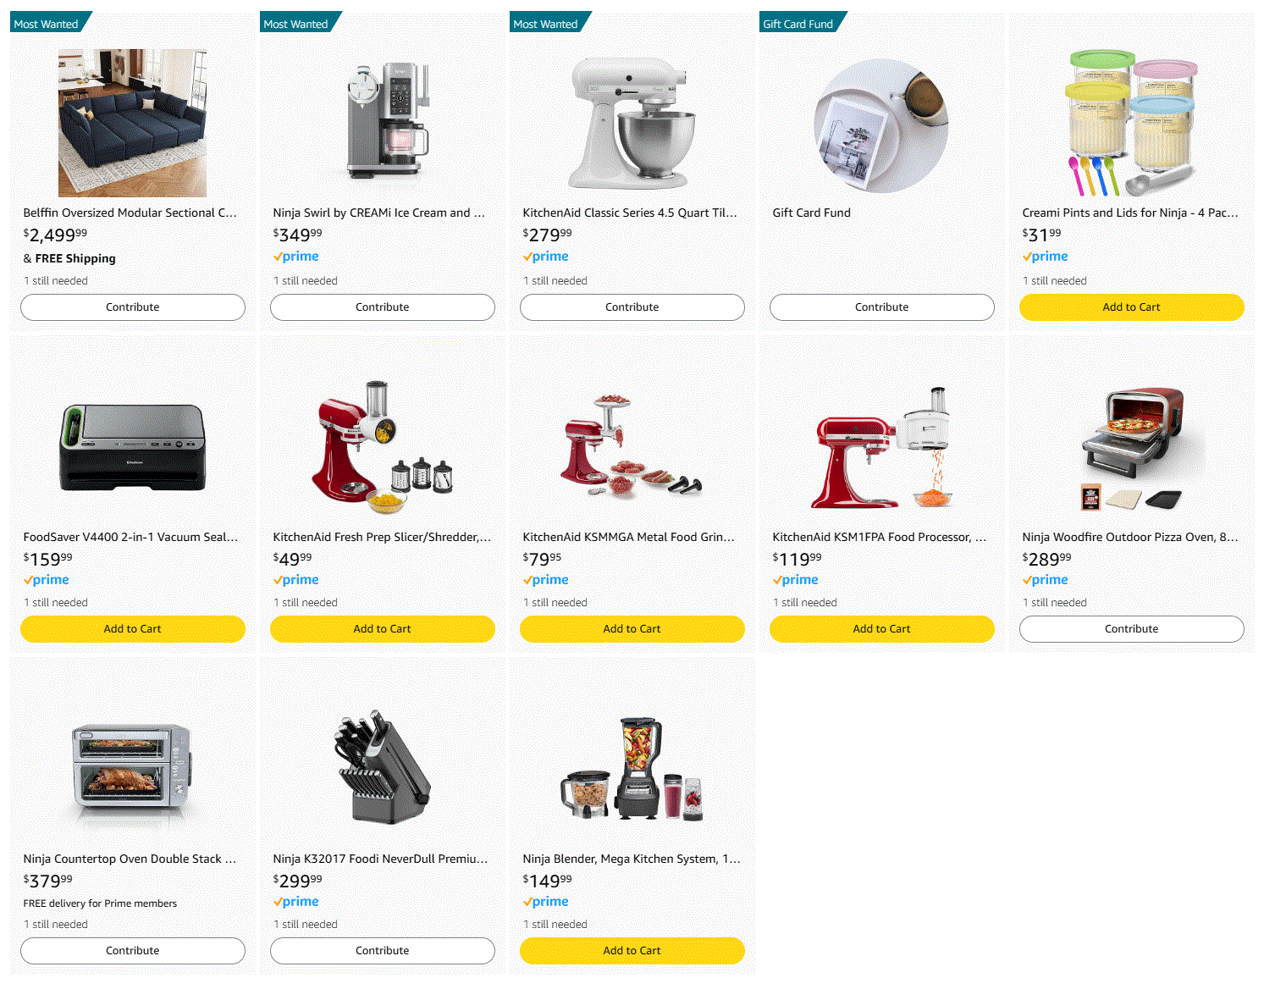Add KitchenAid KSM1FPA Food Processor to cart
1264x989 pixels.
coord(882,629)
